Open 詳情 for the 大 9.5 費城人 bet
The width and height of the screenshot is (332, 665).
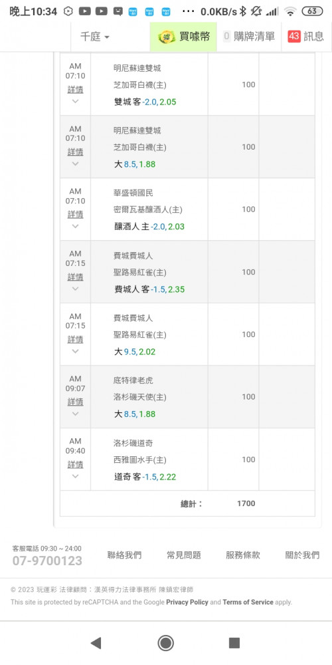pos(76,339)
